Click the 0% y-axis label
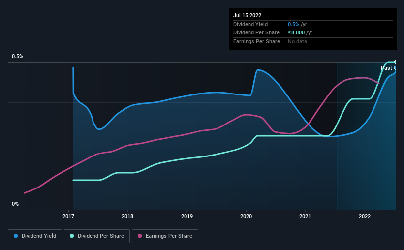The height and width of the screenshot is (250, 404). click(15, 204)
